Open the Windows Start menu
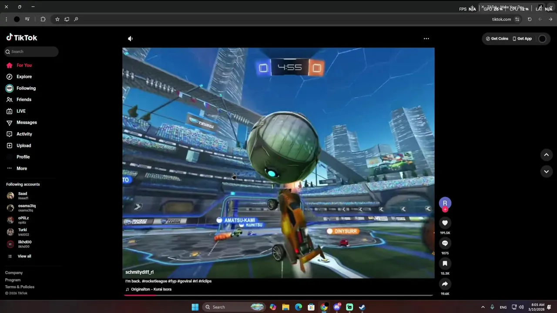The height and width of the screenshot is (313, 557). click(x=195, y=307)
